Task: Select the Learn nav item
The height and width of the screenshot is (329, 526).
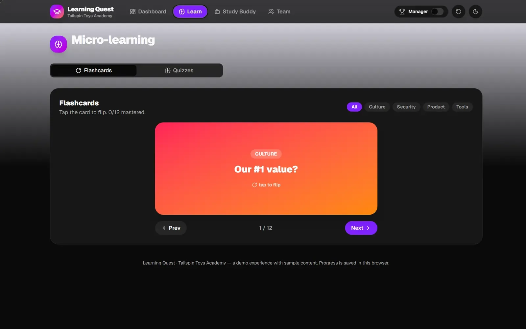Action: [x=190, y=11]
